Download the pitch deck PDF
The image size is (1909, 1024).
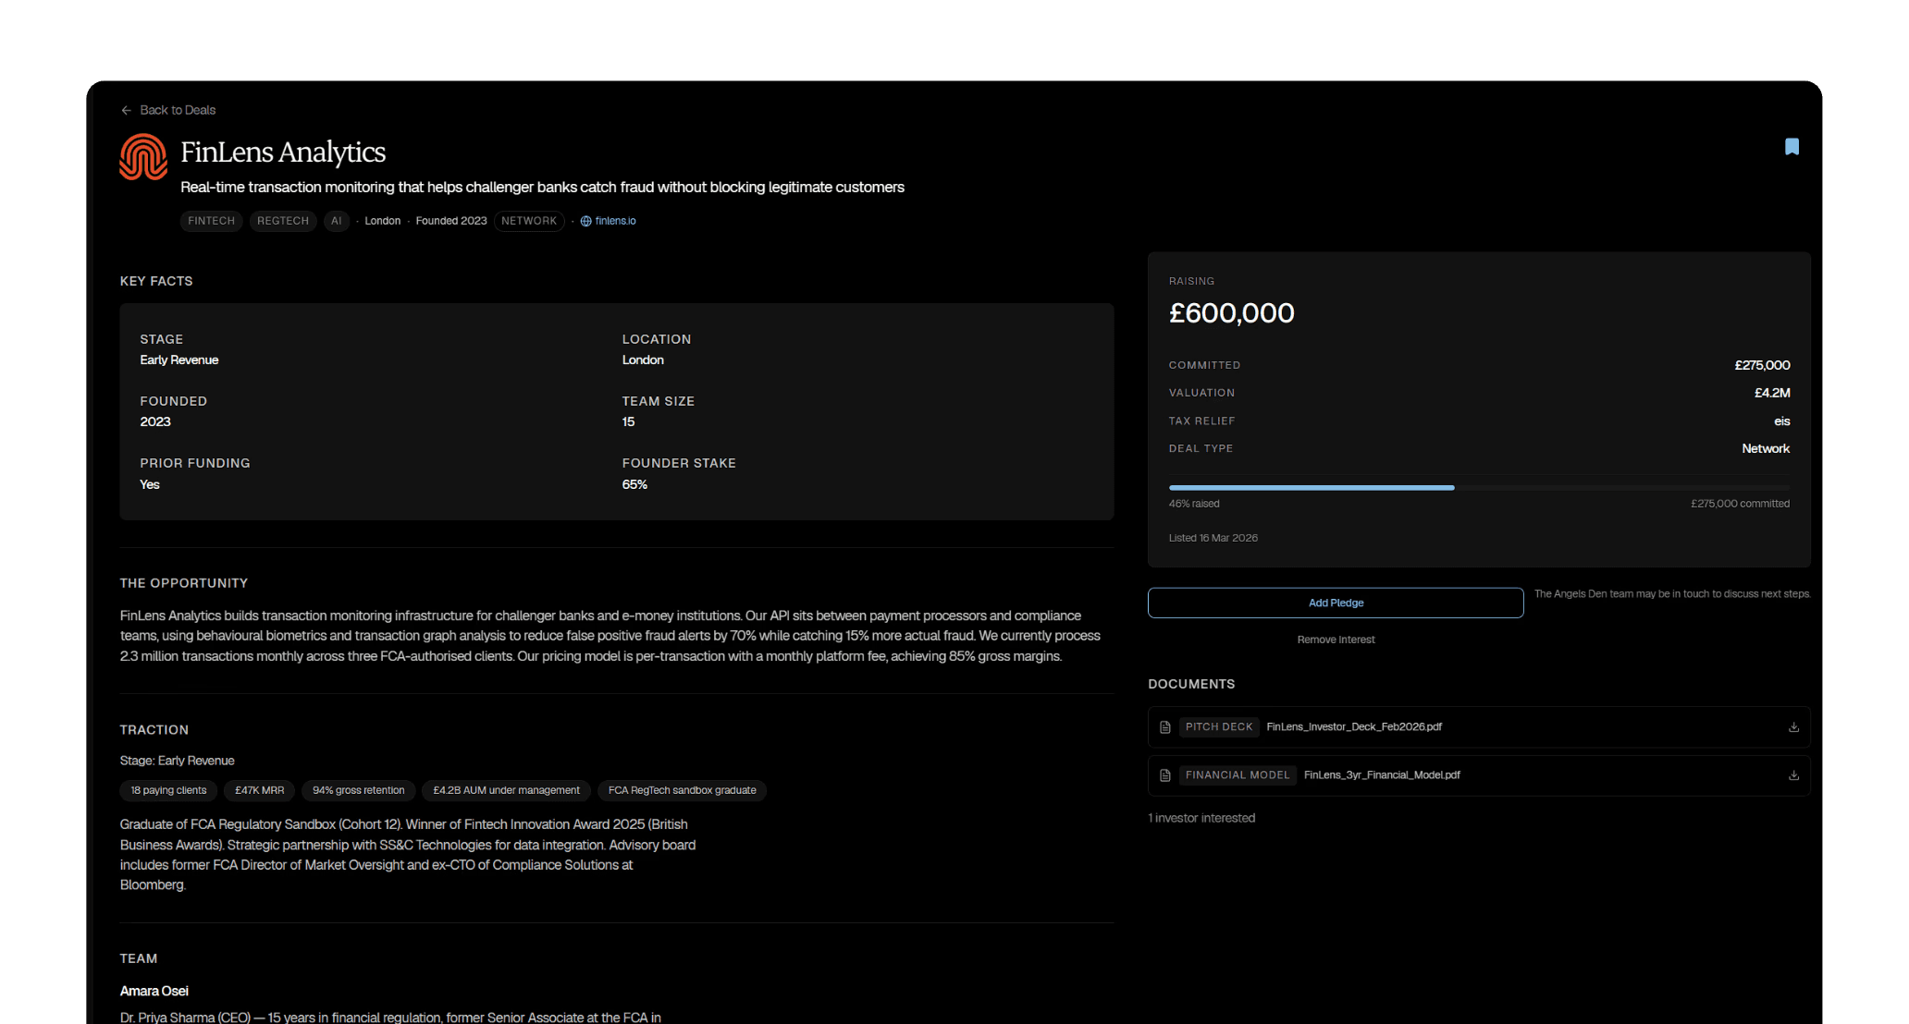click(1793, 727)
